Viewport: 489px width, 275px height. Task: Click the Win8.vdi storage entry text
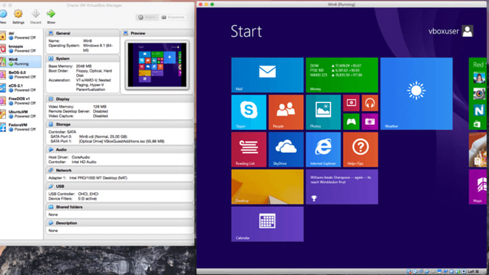(x=103, y=137)
